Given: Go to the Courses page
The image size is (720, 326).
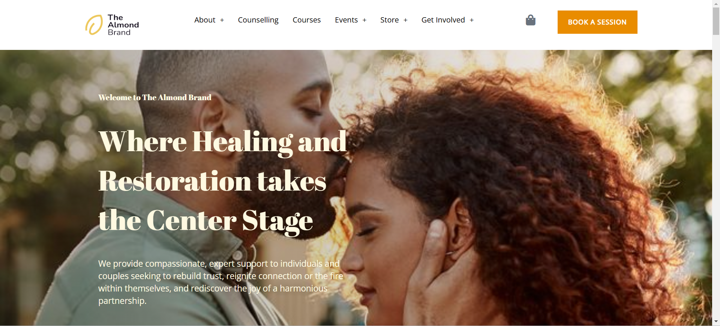Looking at the screenshot, I should [306, 20].
